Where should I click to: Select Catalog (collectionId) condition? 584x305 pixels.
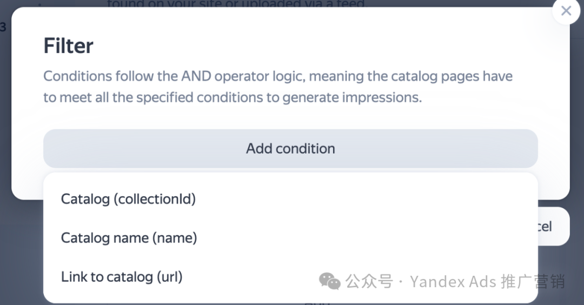[128, 199]
